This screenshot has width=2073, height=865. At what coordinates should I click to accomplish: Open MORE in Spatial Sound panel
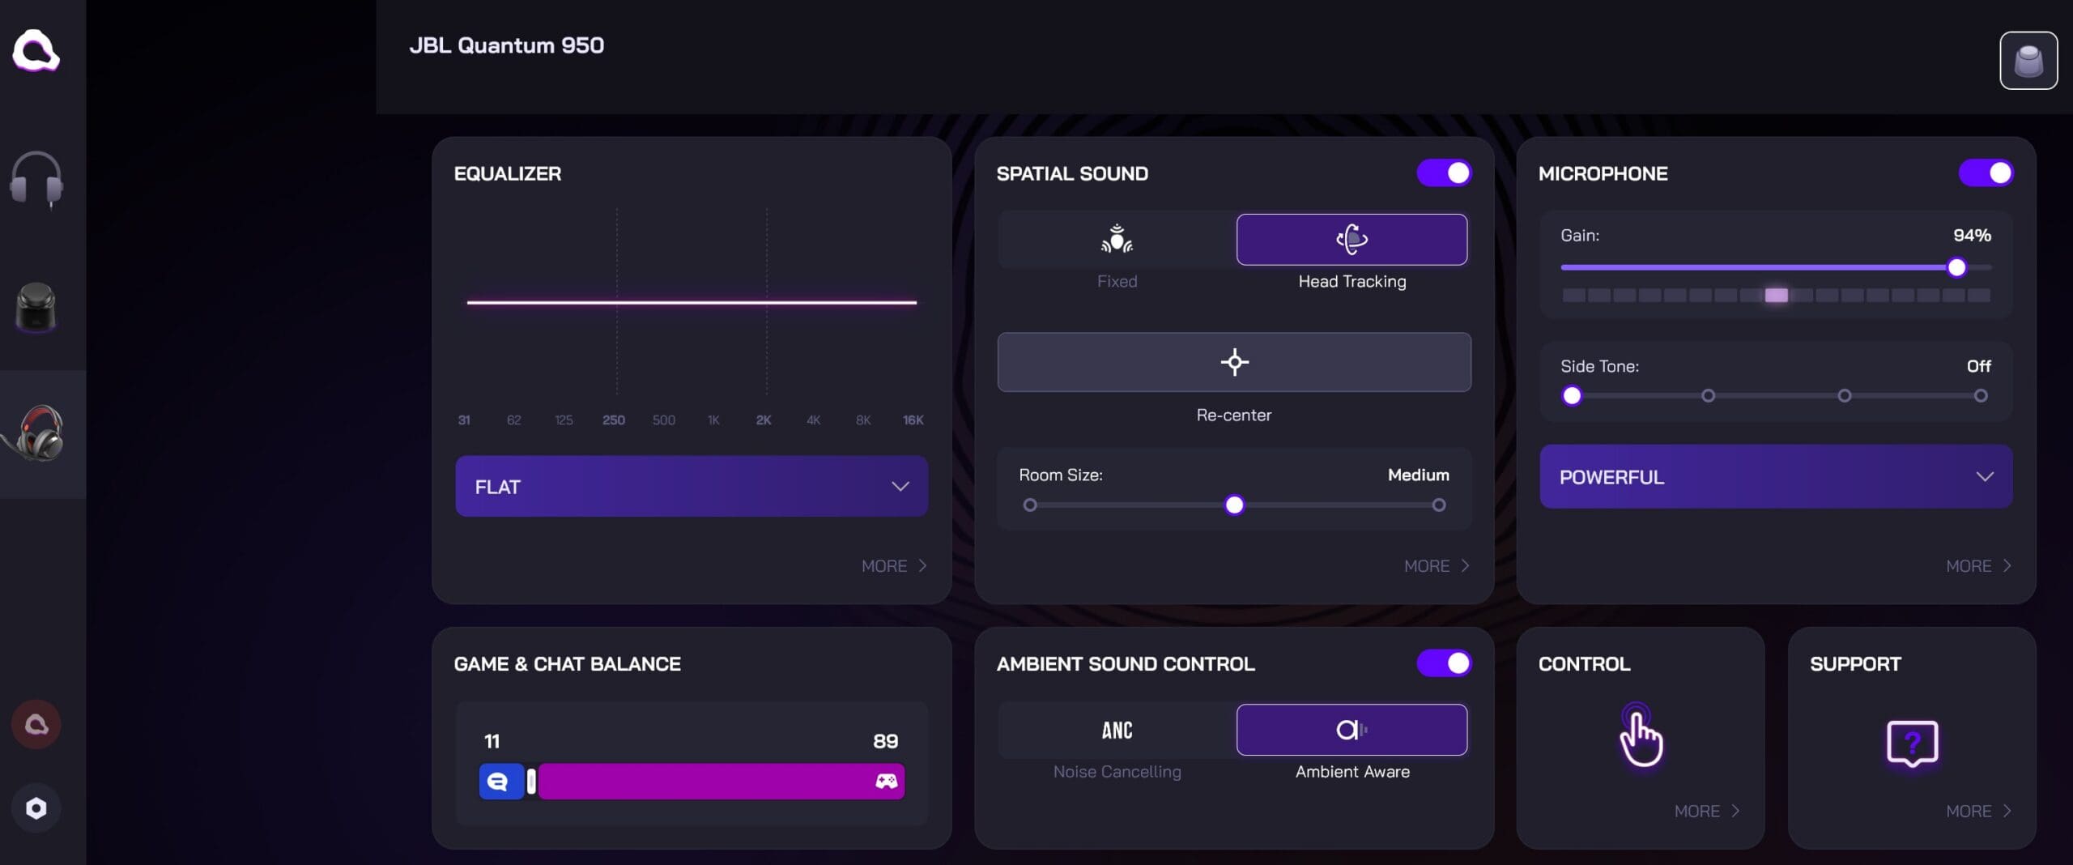pos(1436,566)
